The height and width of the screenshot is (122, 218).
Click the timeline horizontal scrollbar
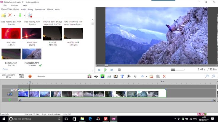coord(117,100)
